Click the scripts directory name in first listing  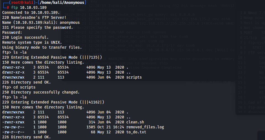click(x=134, y=77)
